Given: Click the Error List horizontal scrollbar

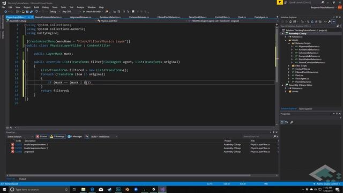Looking at the screenshot, I should (129, 175).
